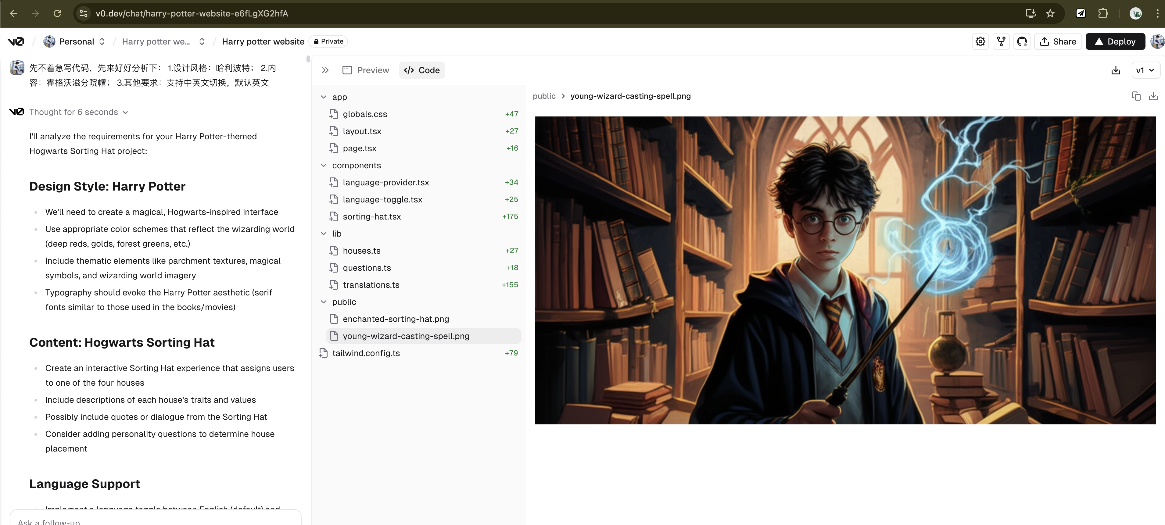
Task: Open the browser extensions puzzle icon
Action: 1103,13
